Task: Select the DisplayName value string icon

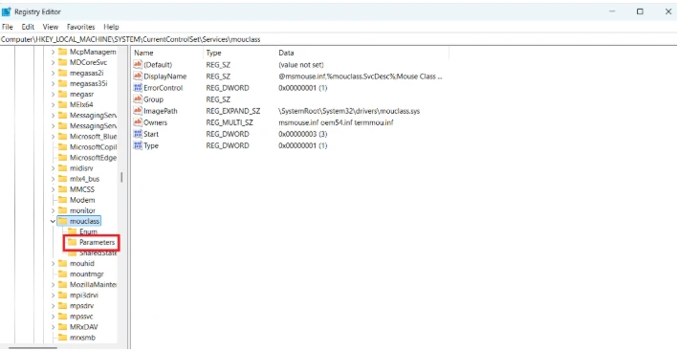Action: (x=138, y=77)
